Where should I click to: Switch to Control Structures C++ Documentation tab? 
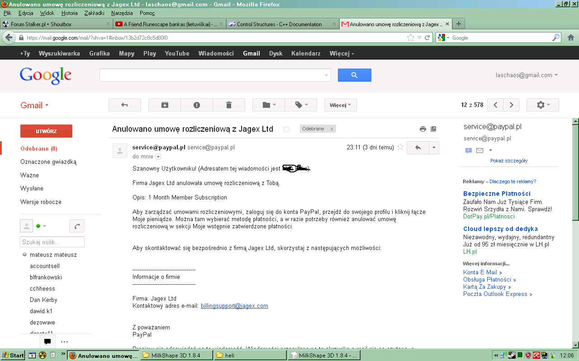(283, 24)
